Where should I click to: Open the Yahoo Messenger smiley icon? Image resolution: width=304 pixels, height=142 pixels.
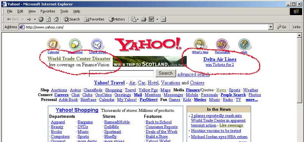(x=75, y=44)
